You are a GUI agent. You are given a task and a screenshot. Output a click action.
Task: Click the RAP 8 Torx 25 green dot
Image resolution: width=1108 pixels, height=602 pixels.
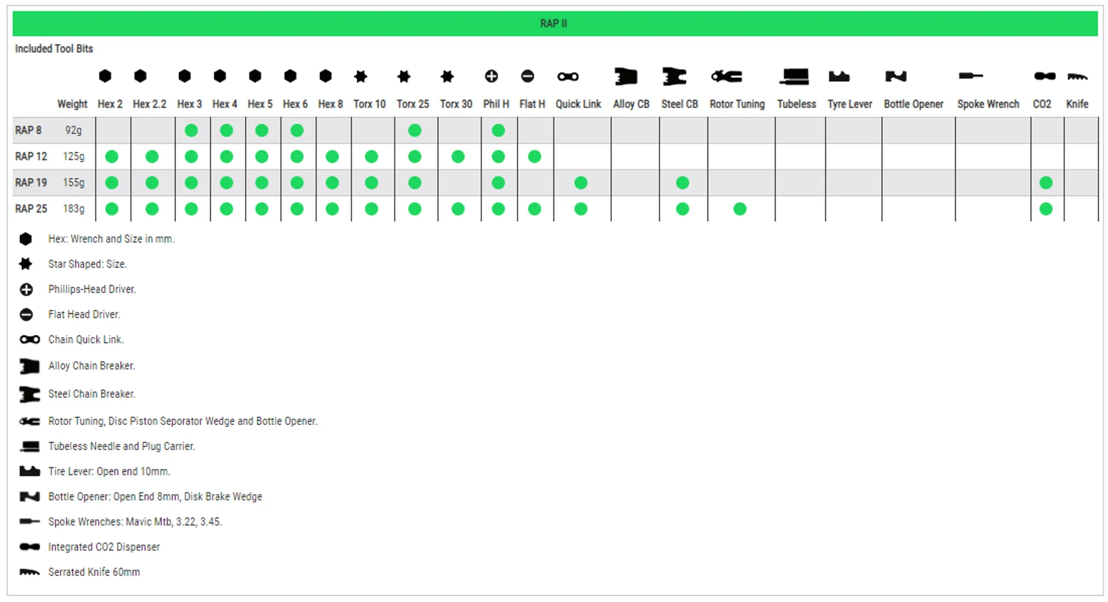tap(414, 130)
